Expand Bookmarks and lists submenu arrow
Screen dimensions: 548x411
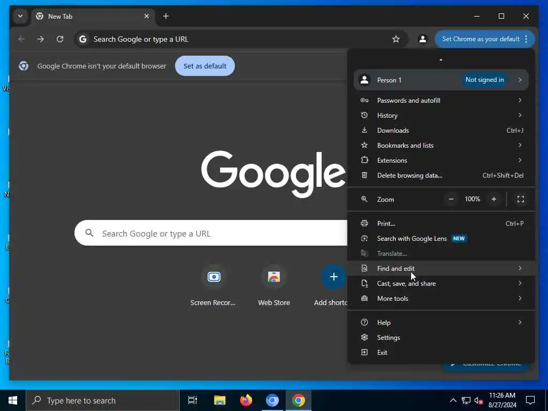tap(520, 145)
